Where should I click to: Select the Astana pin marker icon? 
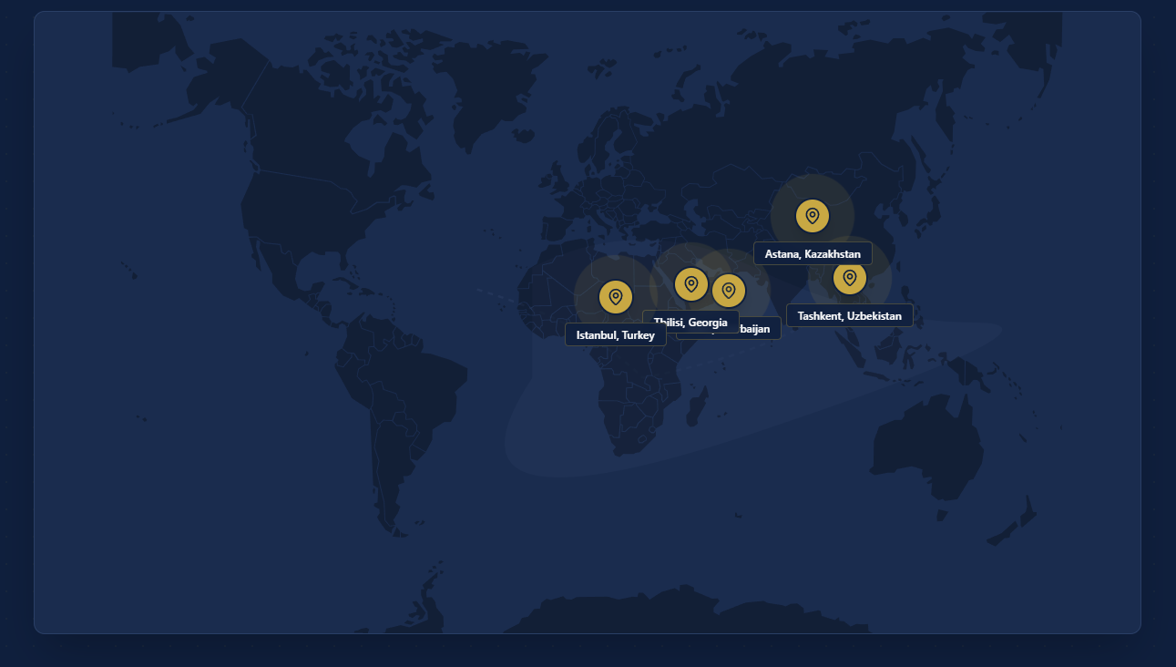(x=813, y=216)
